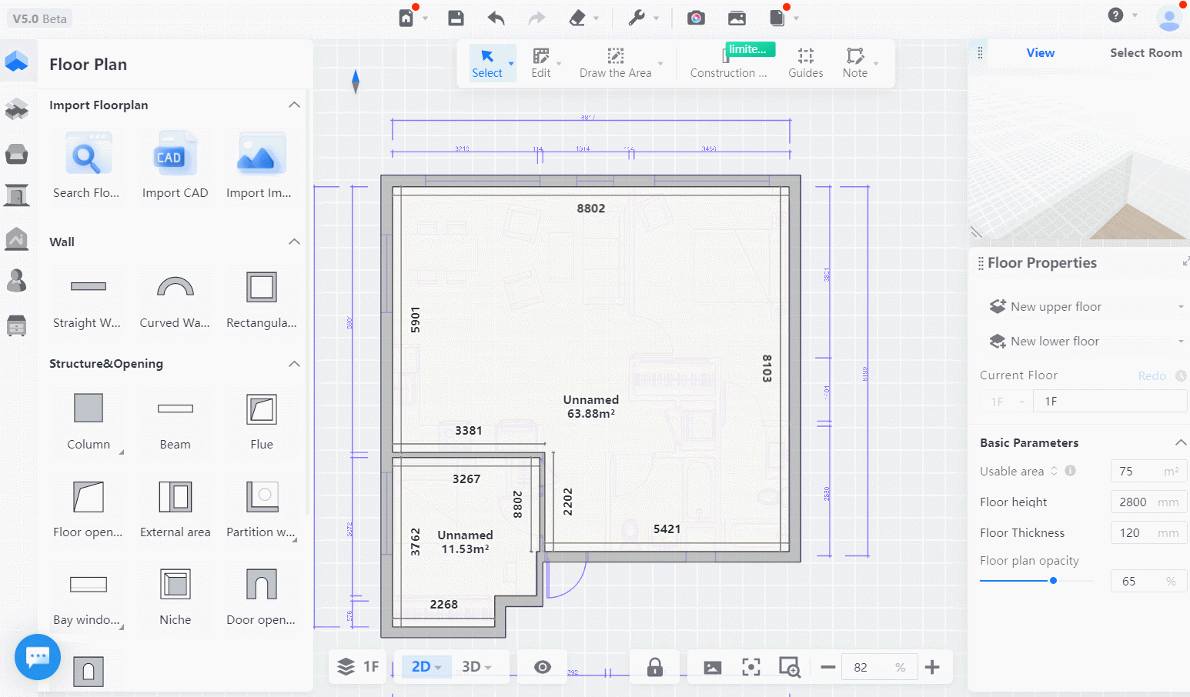Screen dimensions: 1190x697
Task: Click New upper floor button
Action: point(1055,306)
